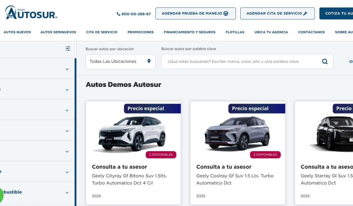353x206 pixels.
Task: Open the filter sliders icon in sidebar
Action: tap(68, 49)
